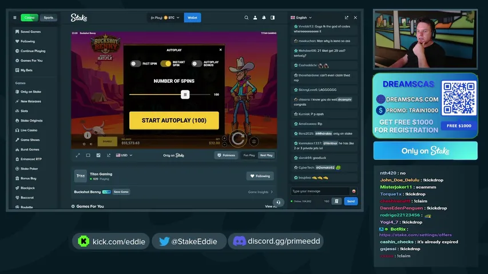The image size is (488, 274).
Task: Click the yellow Disable bonus button
Action: point(108,142)
